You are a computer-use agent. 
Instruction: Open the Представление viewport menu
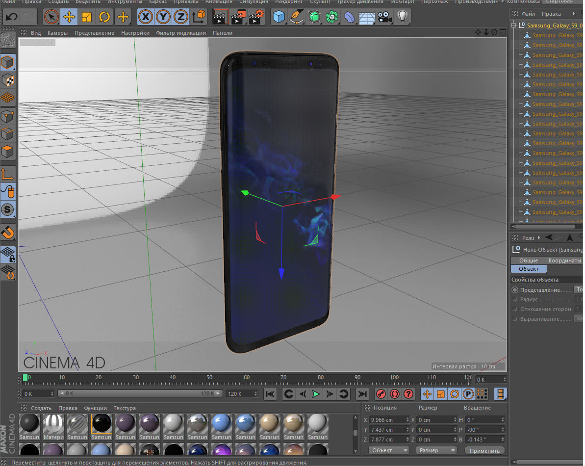pos(94,33)
